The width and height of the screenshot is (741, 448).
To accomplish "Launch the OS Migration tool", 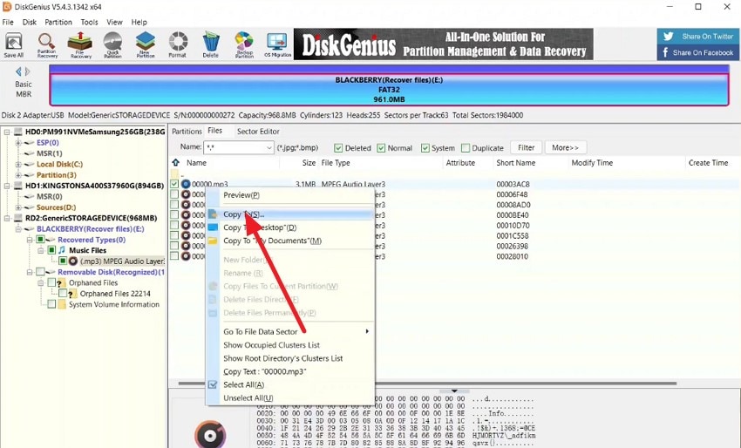I will pyautogui.click(x=277, y=45).
